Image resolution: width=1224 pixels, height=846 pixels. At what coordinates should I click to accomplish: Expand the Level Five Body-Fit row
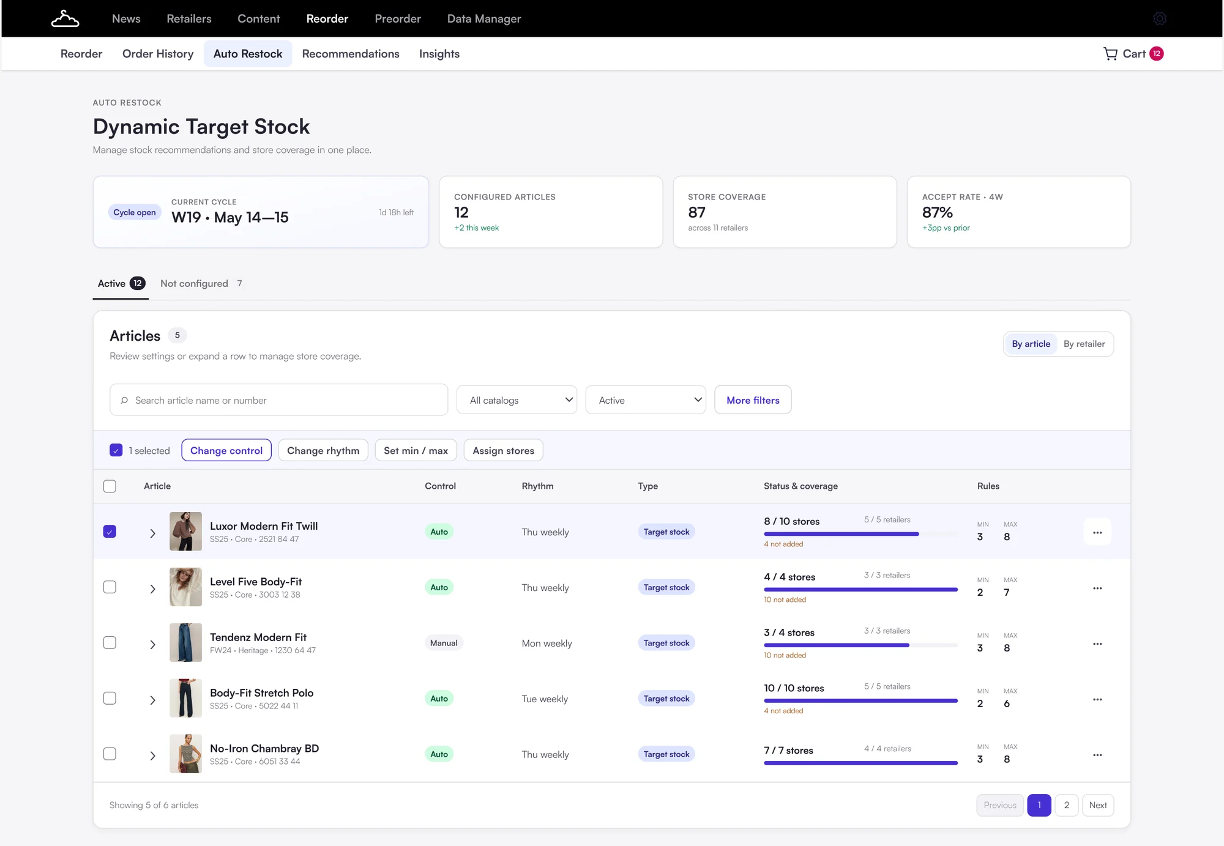(x=152, y=589)
